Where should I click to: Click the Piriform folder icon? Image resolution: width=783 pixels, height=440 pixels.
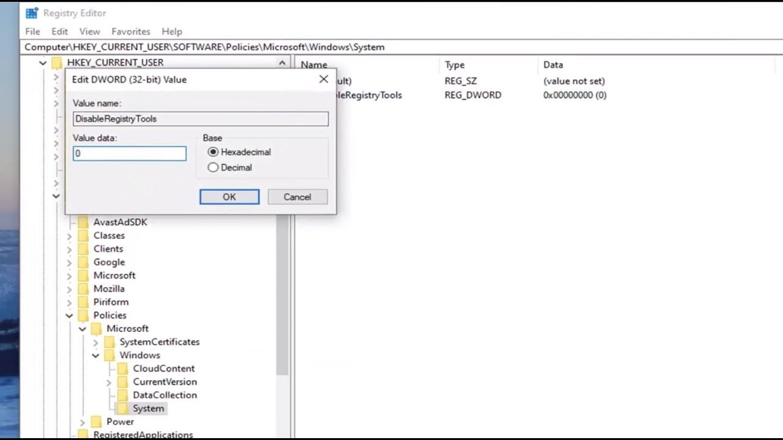[83, 302]
